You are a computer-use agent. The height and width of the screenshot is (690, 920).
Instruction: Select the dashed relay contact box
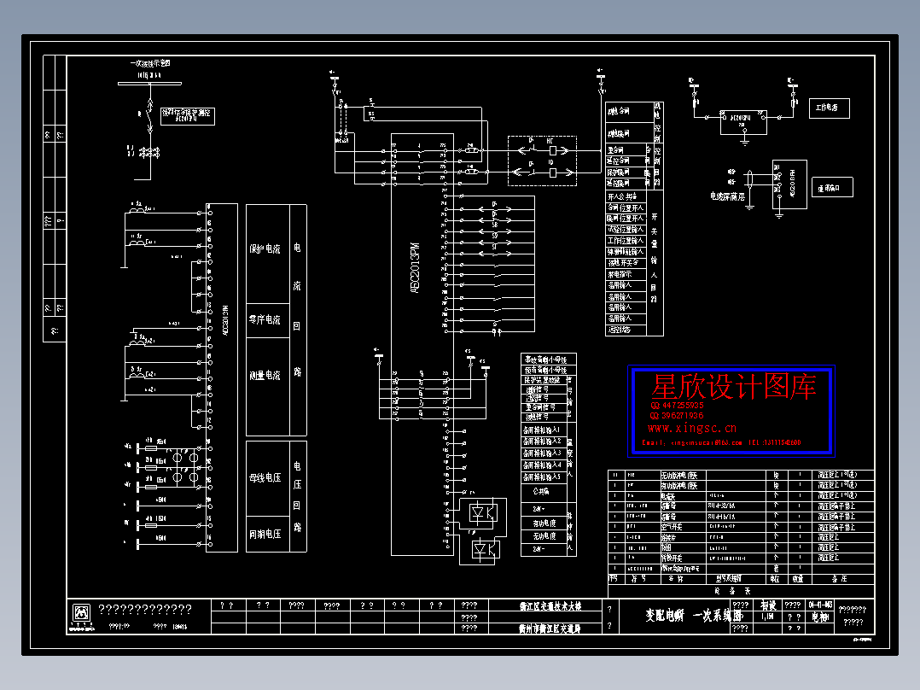point(542,161)
